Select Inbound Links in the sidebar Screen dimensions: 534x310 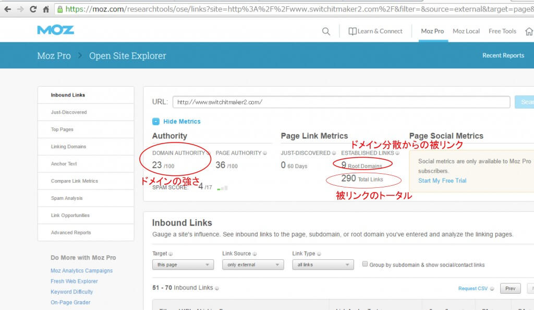click(86, 95)
